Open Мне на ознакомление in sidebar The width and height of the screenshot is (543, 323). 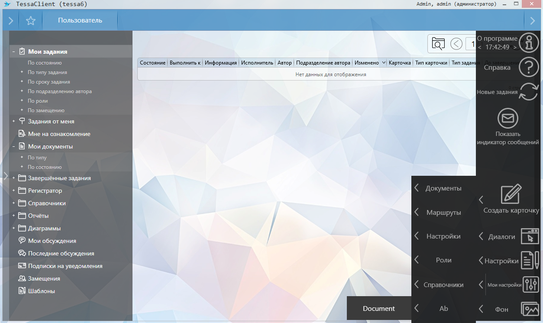[59, 134]
